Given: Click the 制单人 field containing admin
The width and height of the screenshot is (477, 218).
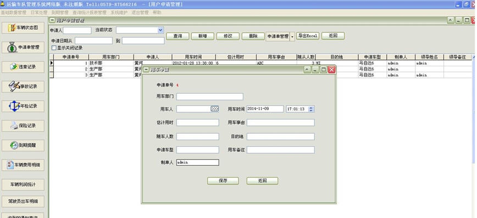Looking at the screenshot, I should pos(198,163).
